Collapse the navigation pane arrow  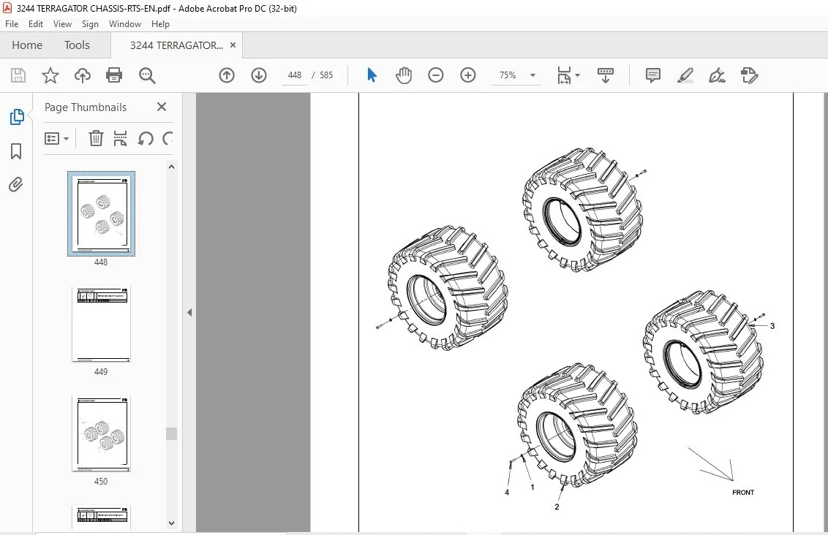189,312
